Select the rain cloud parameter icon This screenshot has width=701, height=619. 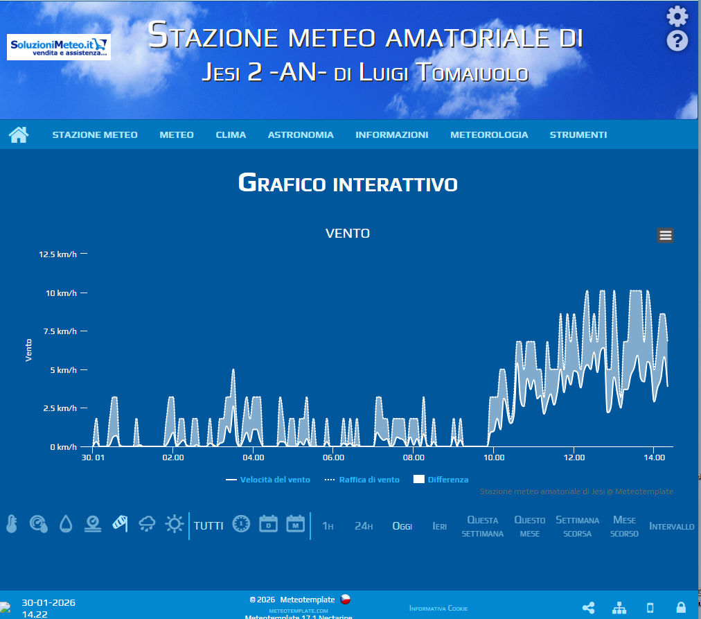pyautogui.click(x=147, y=524)
